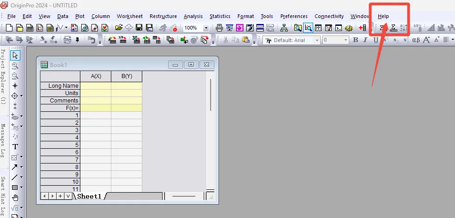Click the New Folder icon
This screenshot has height=218, width=455.
[x=19, y=28]
